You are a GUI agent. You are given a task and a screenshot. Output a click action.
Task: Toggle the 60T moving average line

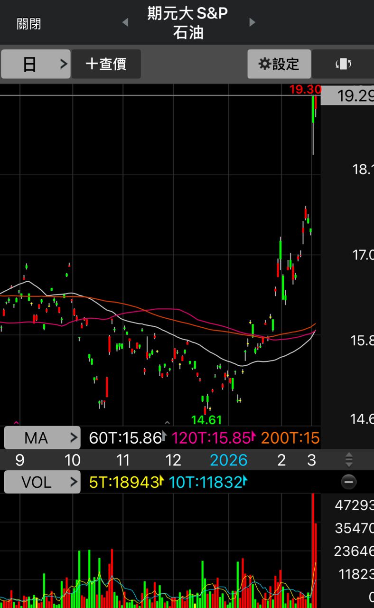click(125, 438)
